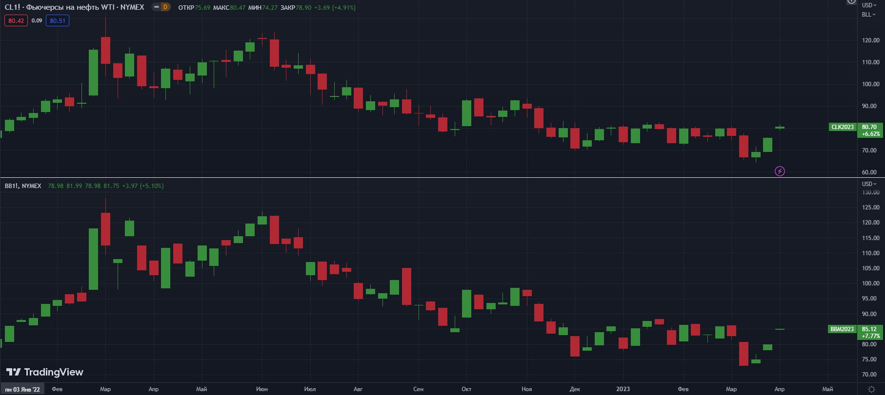Click the Июл label on time axis
The height and width of the screenshot is (395, 885).
(310, 389)
